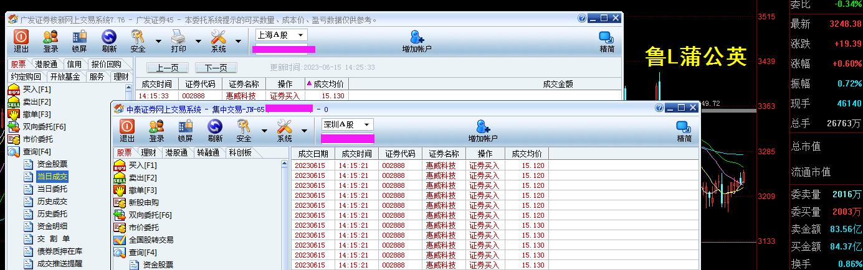This screenshot has width=863, height=270.
Task: Select 股票 tab in 广发证券 window
Action: pos(18,64)
